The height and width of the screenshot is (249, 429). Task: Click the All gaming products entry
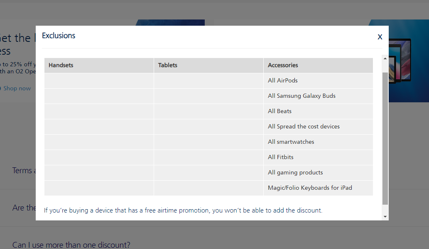point(295,173)
